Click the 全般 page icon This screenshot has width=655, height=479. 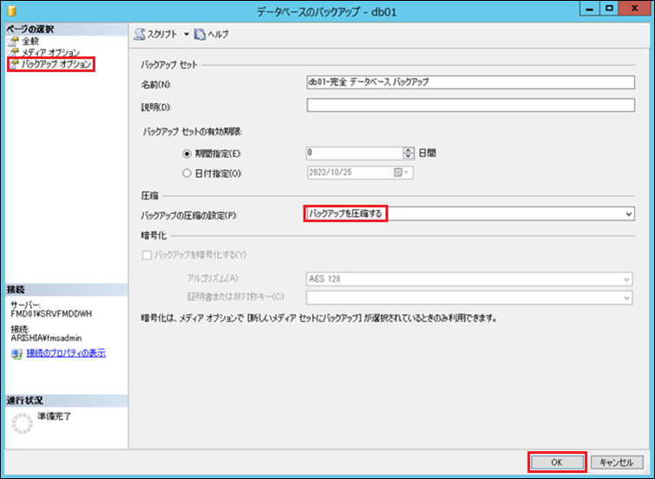pos(13,41)
